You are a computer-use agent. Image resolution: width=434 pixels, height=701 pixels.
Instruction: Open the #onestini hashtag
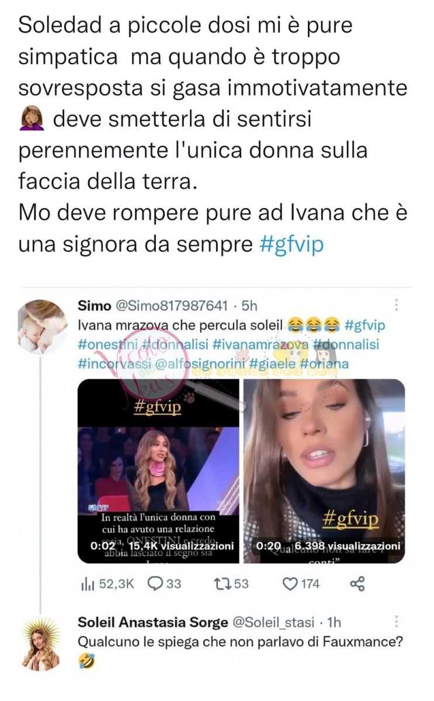(107, 343)
